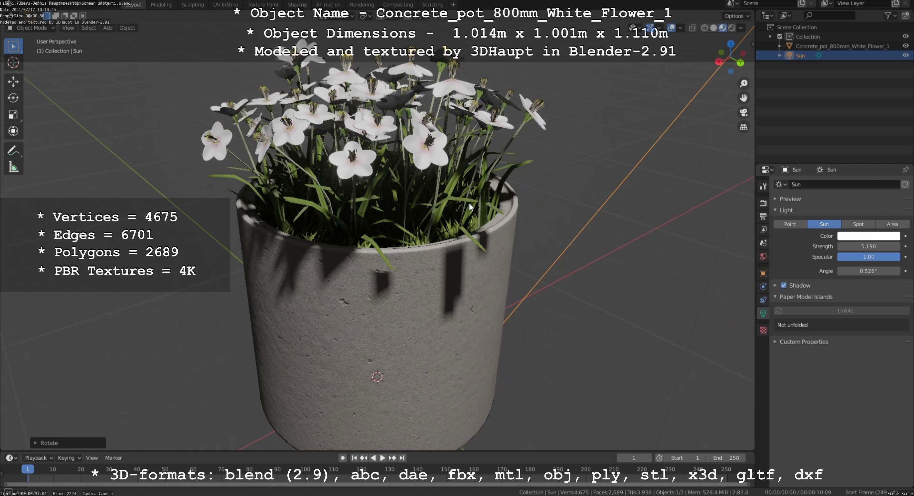Open the Output properties tab
Viewport: 914px width, 496px height.
pos(763,216)
